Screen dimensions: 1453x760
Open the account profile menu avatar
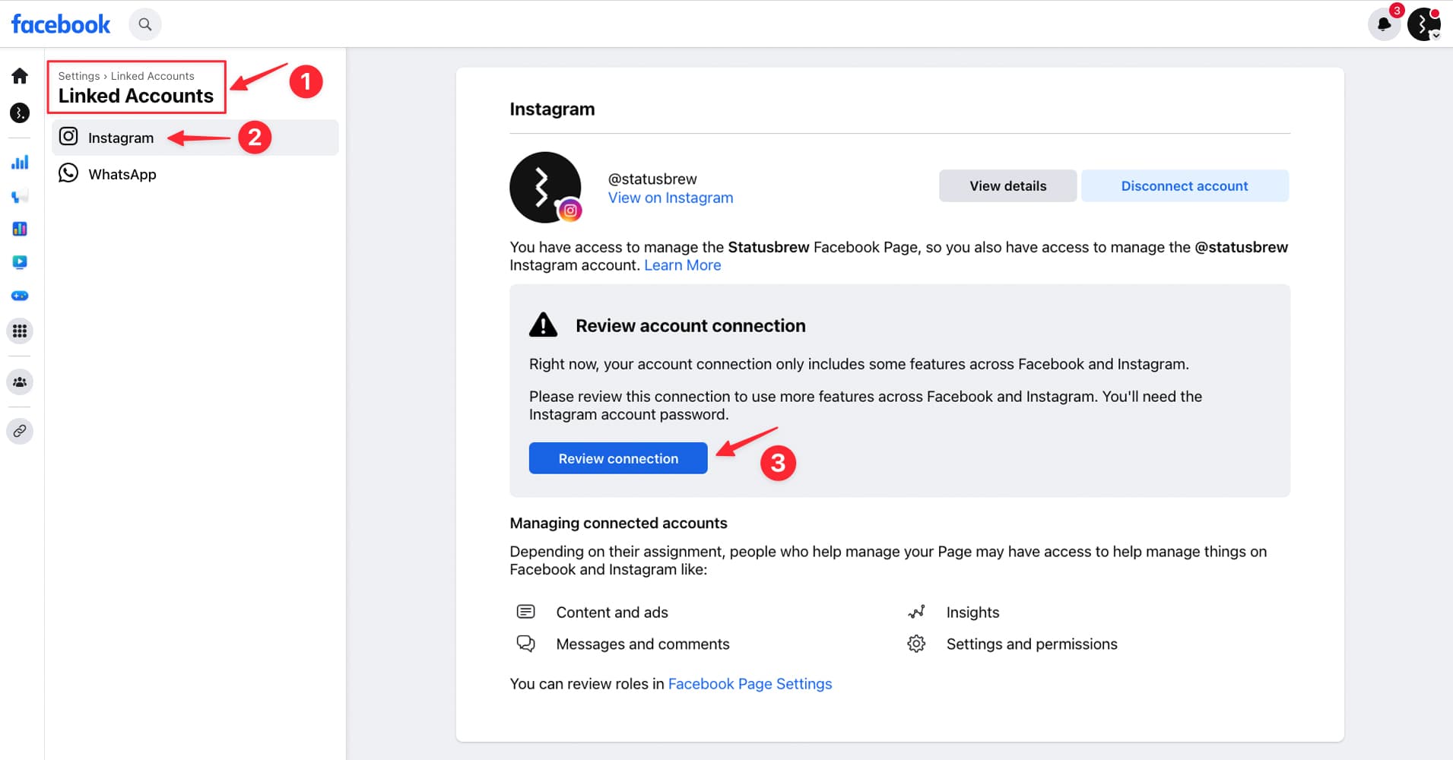tap(1423, 24)
